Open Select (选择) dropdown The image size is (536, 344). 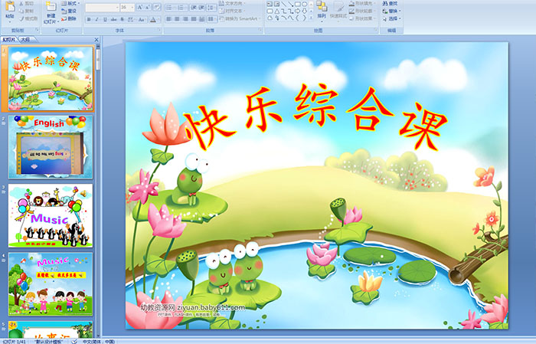click(392, 18)
